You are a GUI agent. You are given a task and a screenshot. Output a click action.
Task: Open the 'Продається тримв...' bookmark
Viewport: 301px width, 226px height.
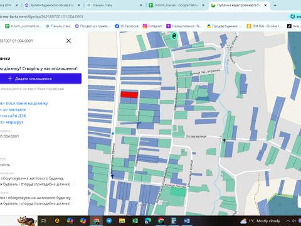[x=92, y=26]
